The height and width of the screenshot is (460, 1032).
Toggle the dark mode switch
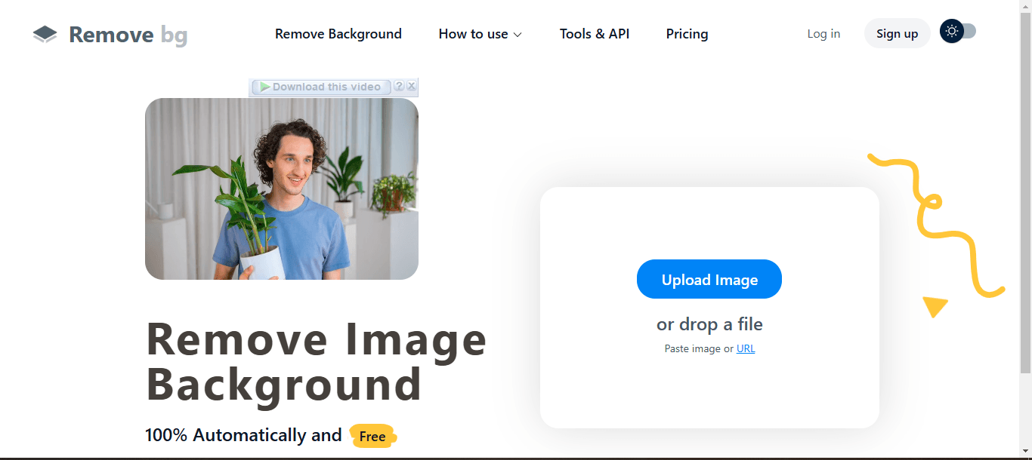(957, 32)
